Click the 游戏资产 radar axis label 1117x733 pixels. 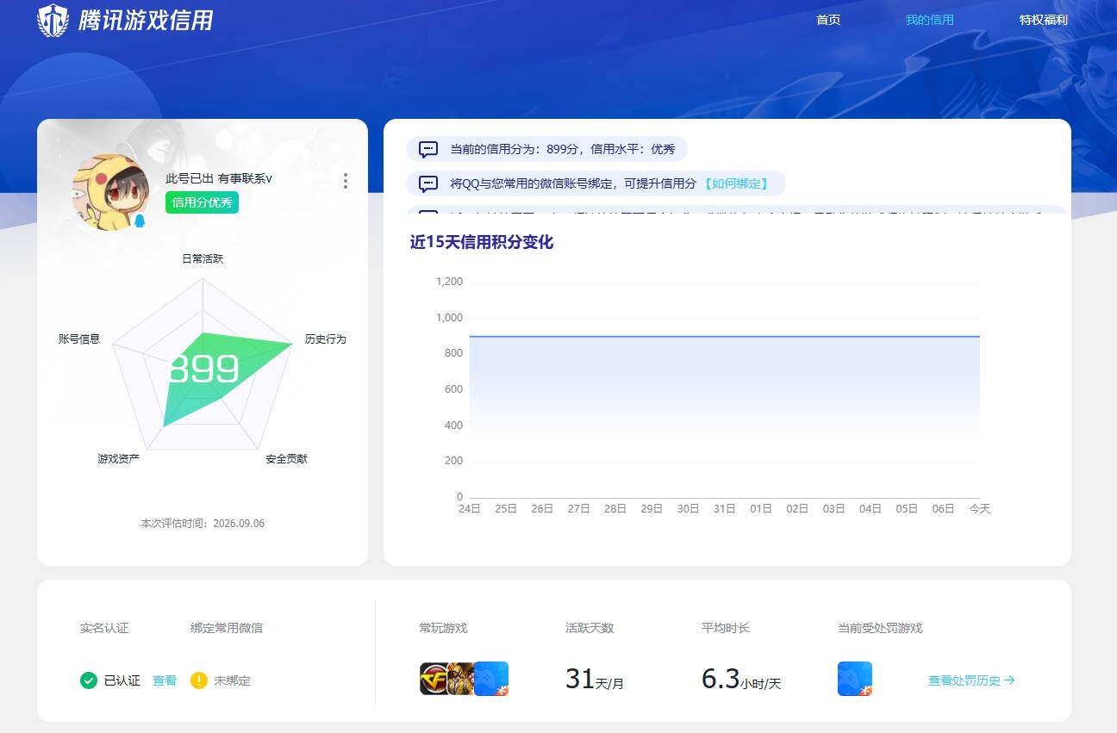pyautogui.click(x=119, y=459)
